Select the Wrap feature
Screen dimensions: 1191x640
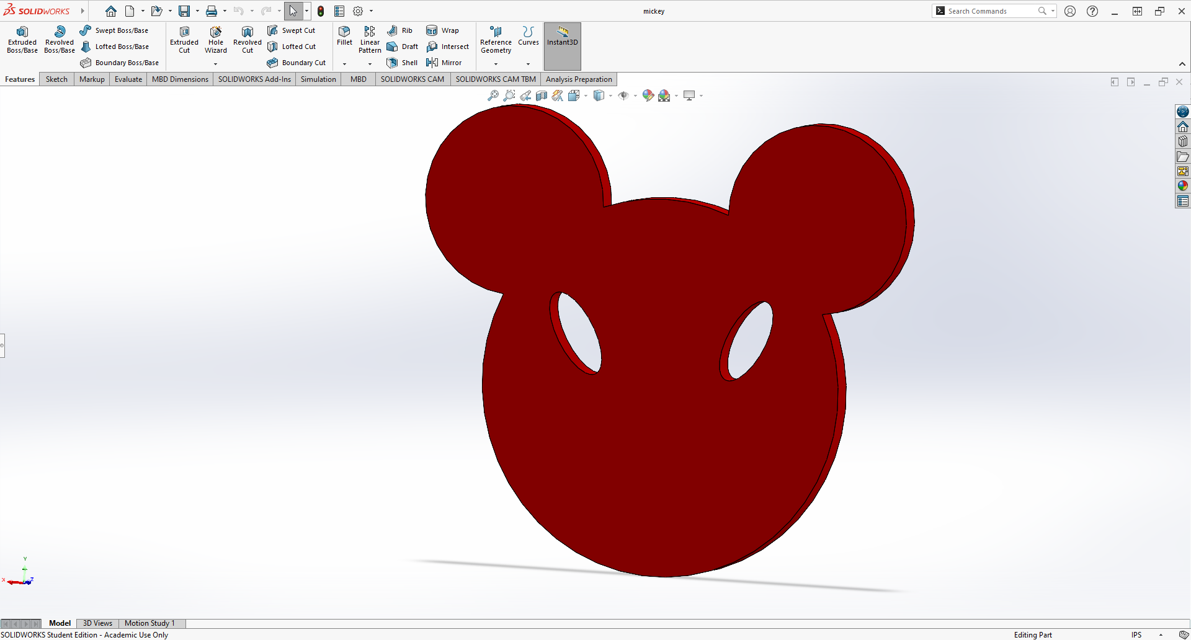point(443,30)
